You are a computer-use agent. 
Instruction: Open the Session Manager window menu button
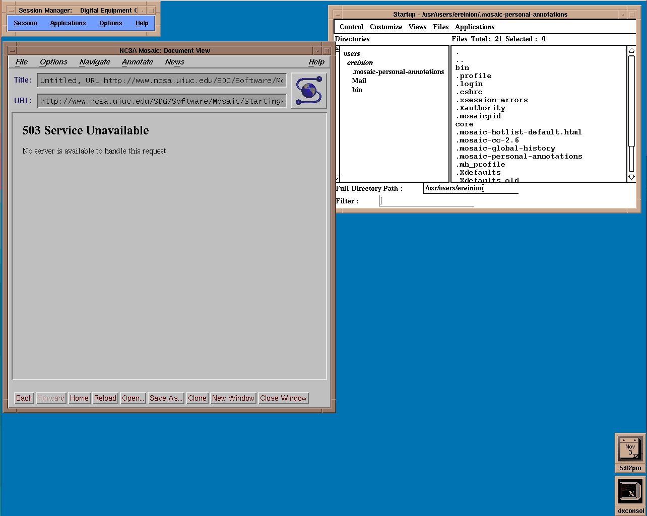tap(11, 10)
